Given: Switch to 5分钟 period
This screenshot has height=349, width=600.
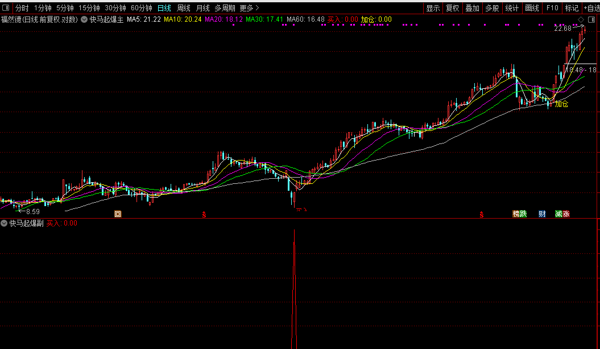Looking at the screenshot, I should click(x=65, y=8).
